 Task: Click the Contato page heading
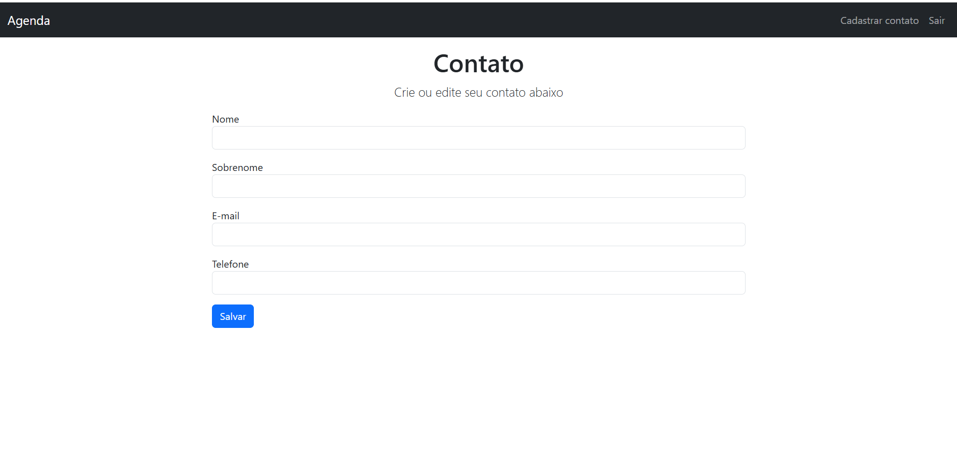click(478, 64)
